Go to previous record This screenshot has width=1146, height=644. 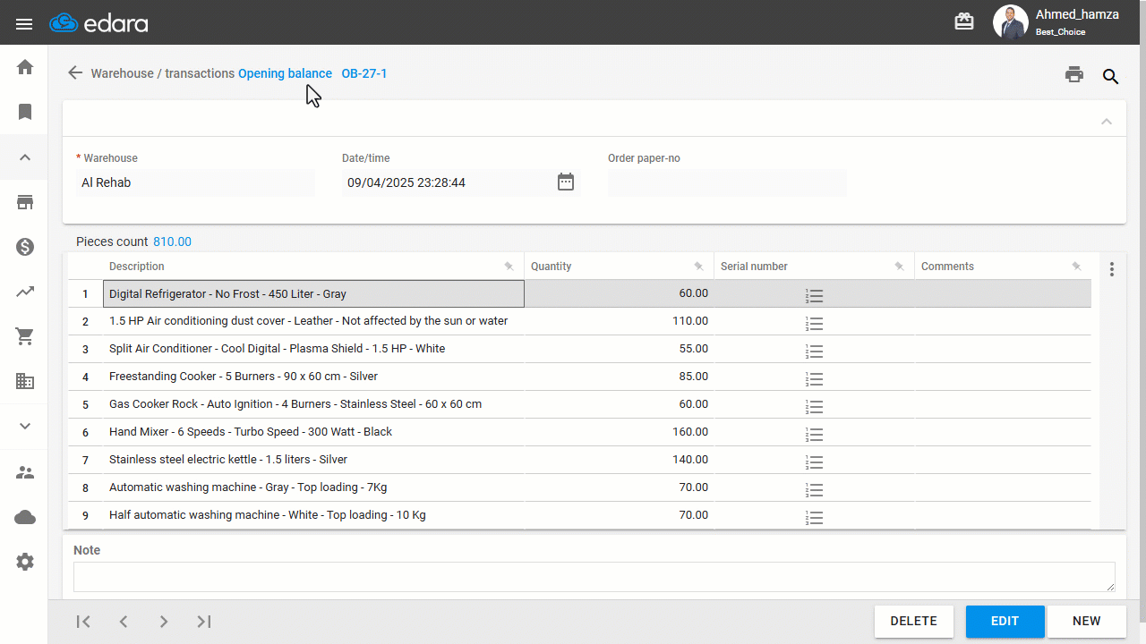(124, 622)
